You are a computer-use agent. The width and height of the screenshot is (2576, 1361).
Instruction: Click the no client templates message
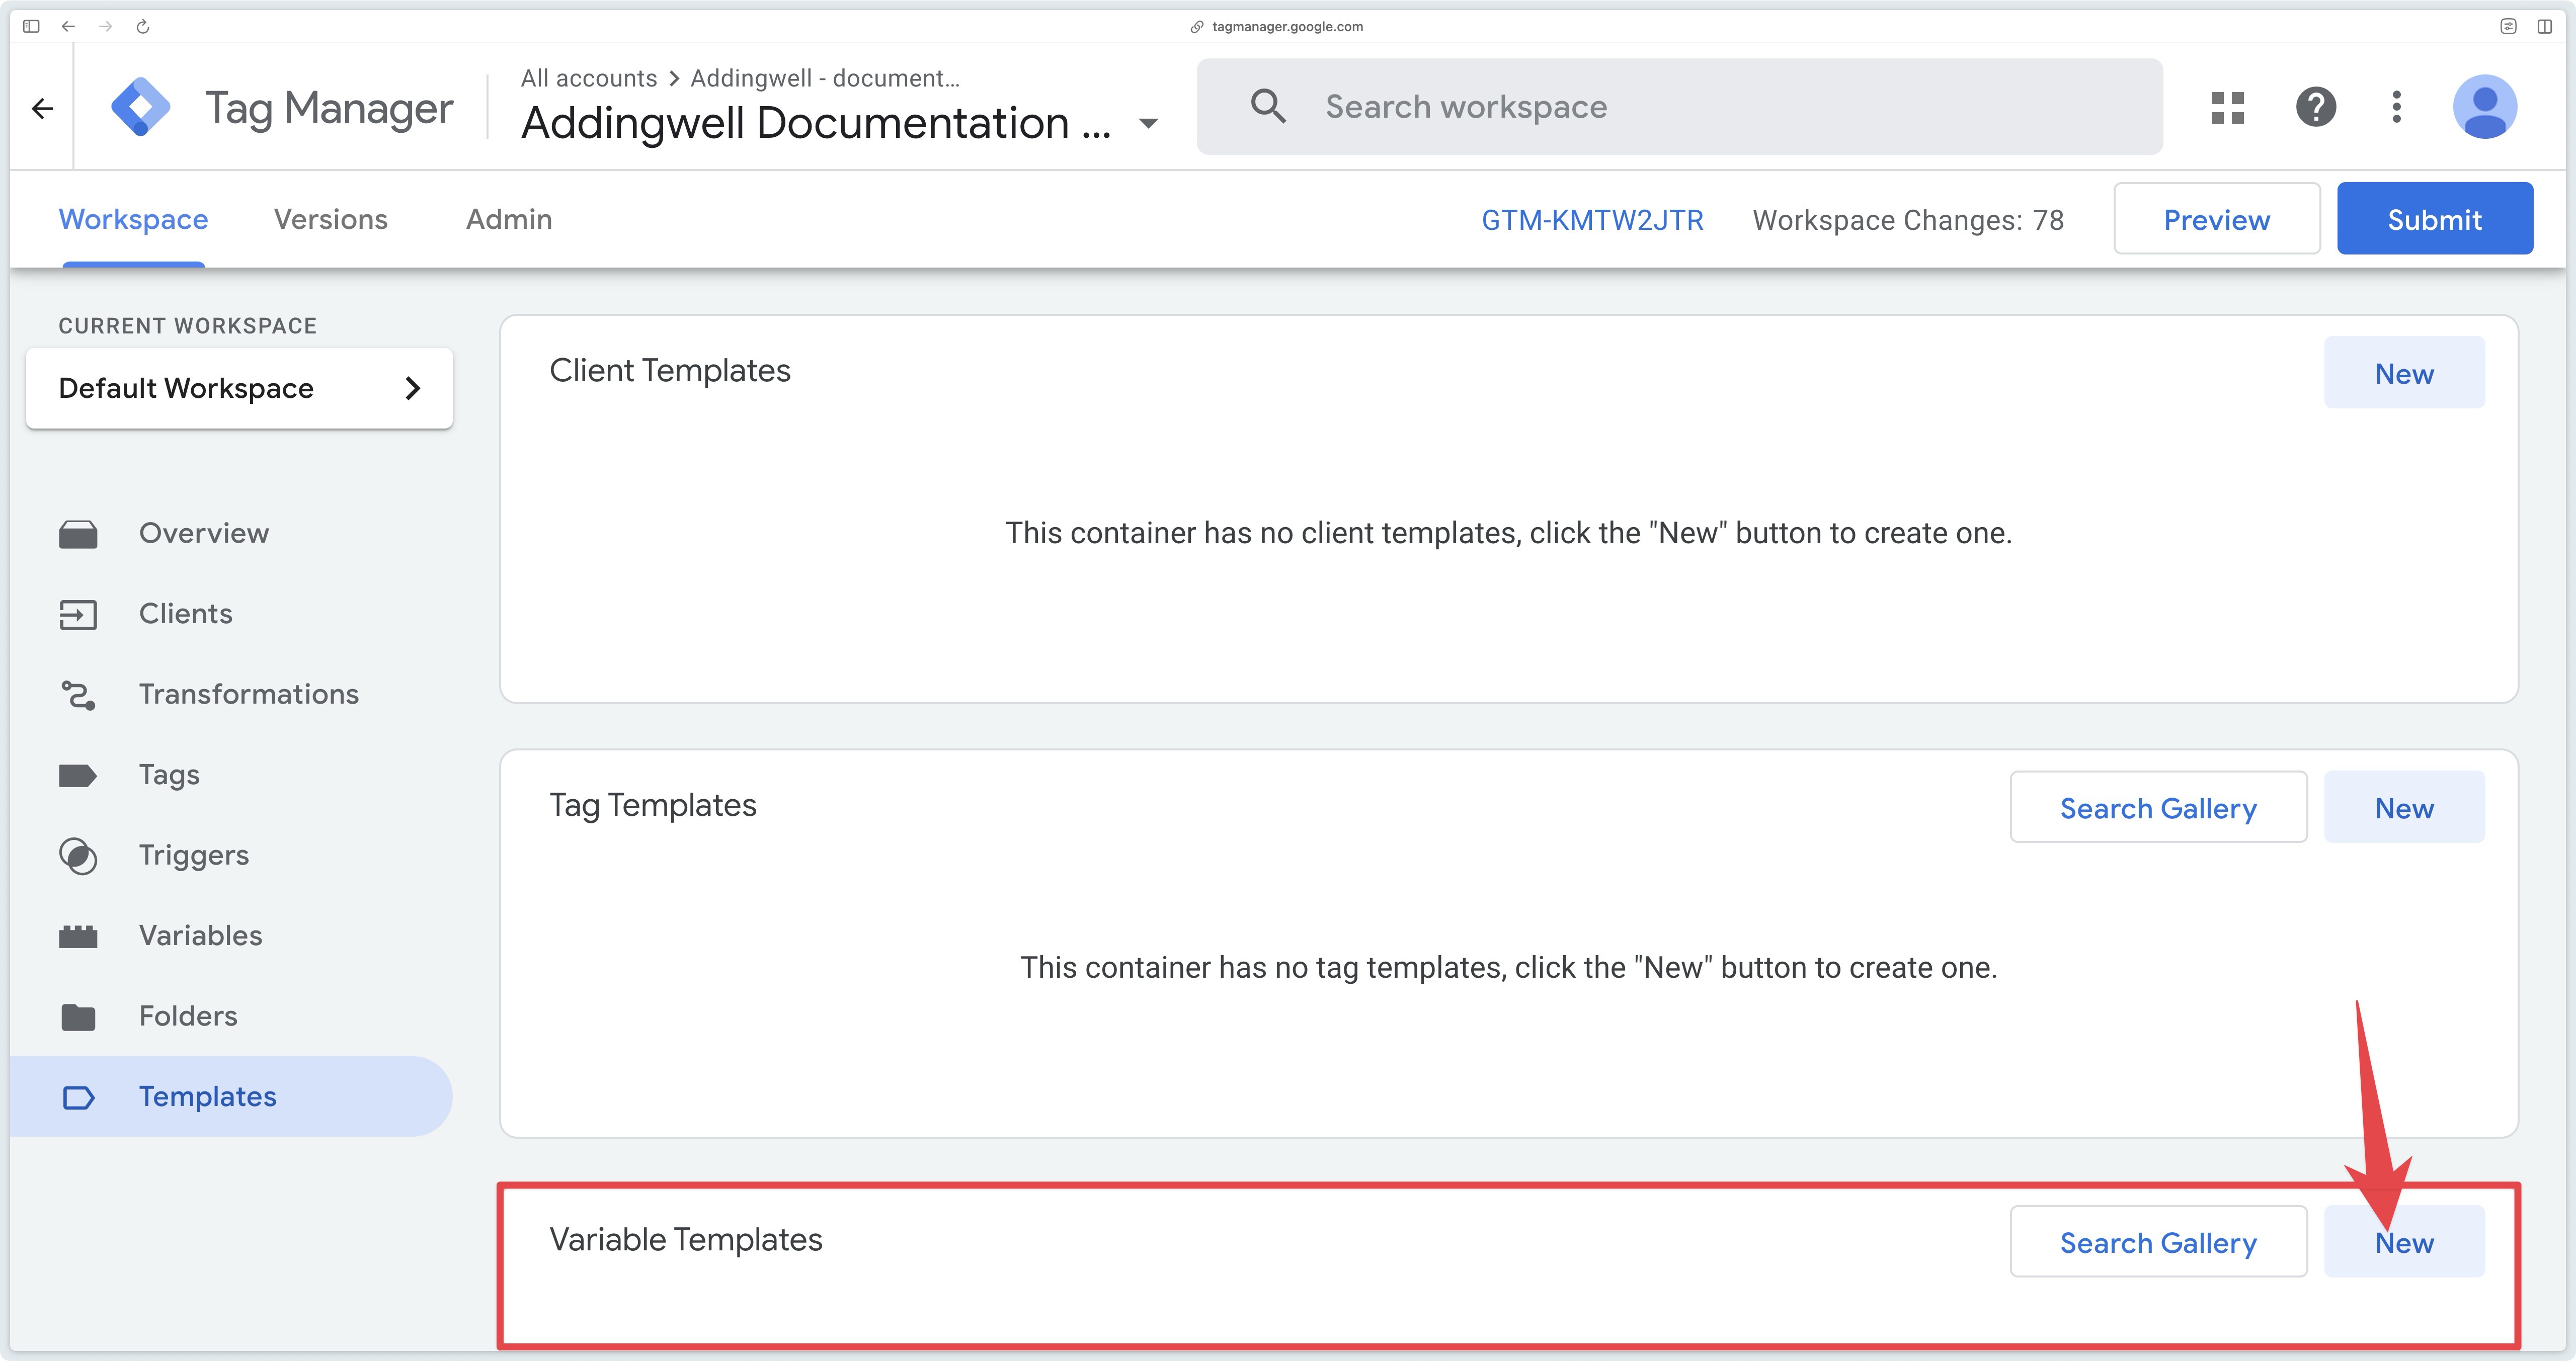(1508, 533)
